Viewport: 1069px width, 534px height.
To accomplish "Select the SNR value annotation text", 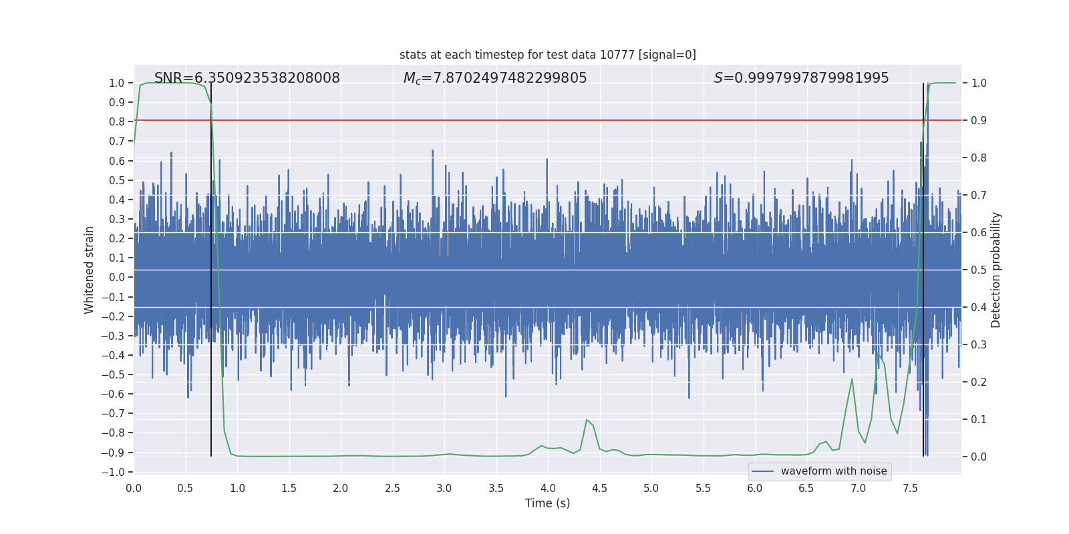I will point(247,78).
